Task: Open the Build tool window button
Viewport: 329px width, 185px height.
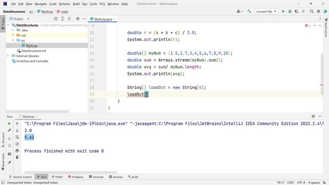Action: click(133, 177)
